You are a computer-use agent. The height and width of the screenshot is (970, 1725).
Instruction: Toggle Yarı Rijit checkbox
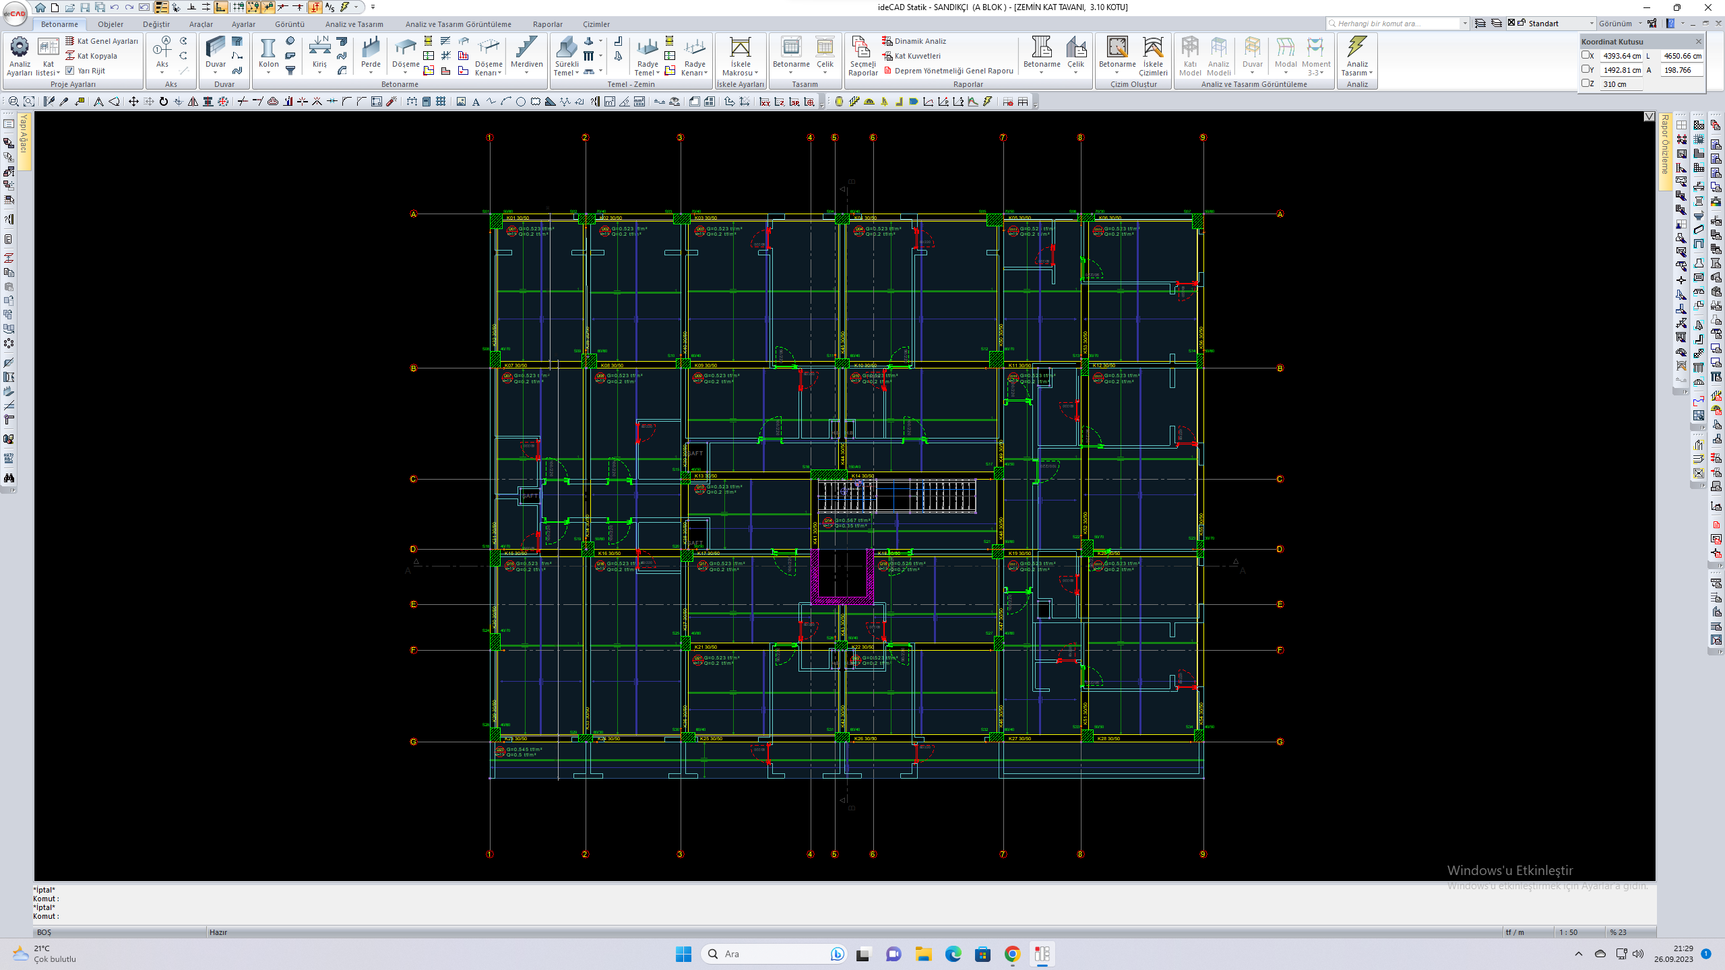coord(70,70)
